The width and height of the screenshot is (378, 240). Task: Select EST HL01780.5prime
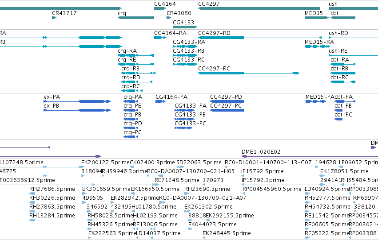[x=154, y=207]
